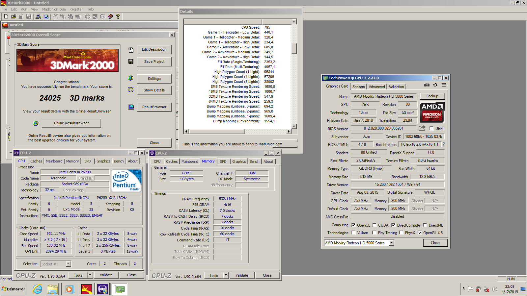This screenshot has width=527, height=296.
Task: Click the globe icon beside Settings button
Action: coord(131,78)
